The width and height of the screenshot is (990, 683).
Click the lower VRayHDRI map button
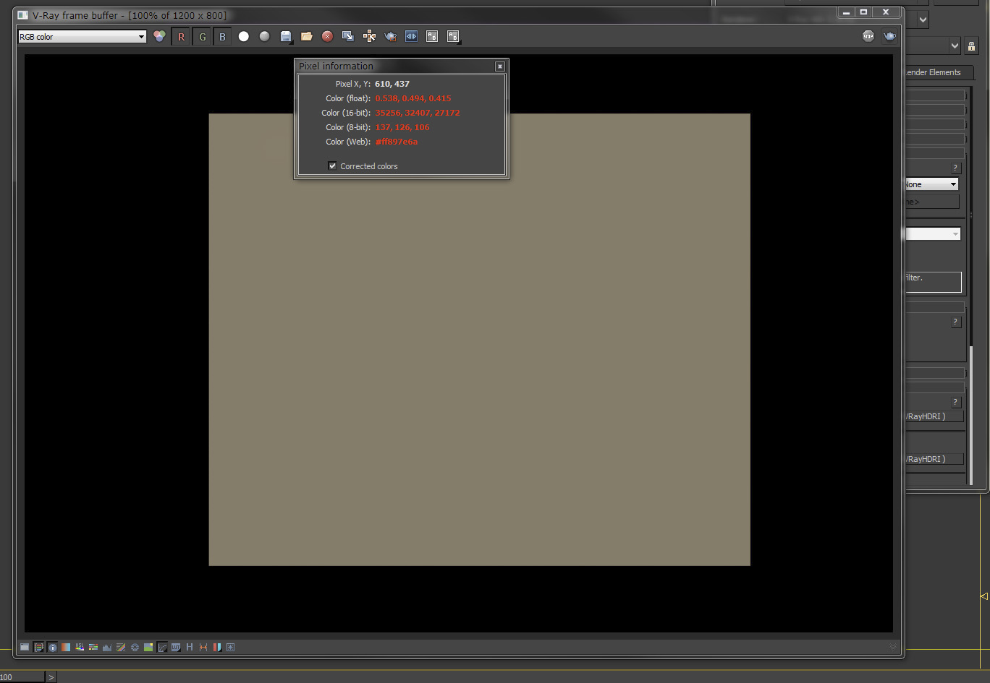coord(934,459)
